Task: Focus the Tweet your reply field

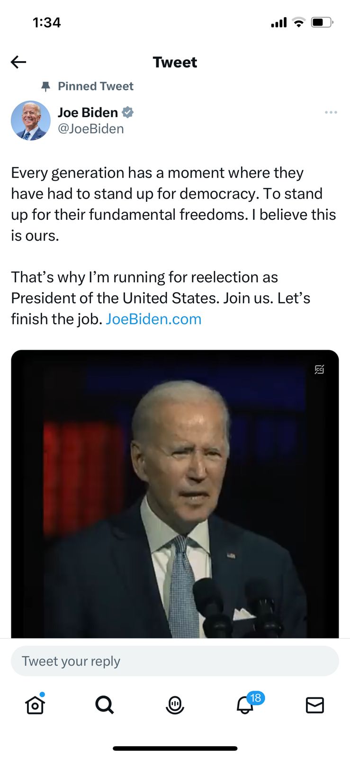Action: 175,661
